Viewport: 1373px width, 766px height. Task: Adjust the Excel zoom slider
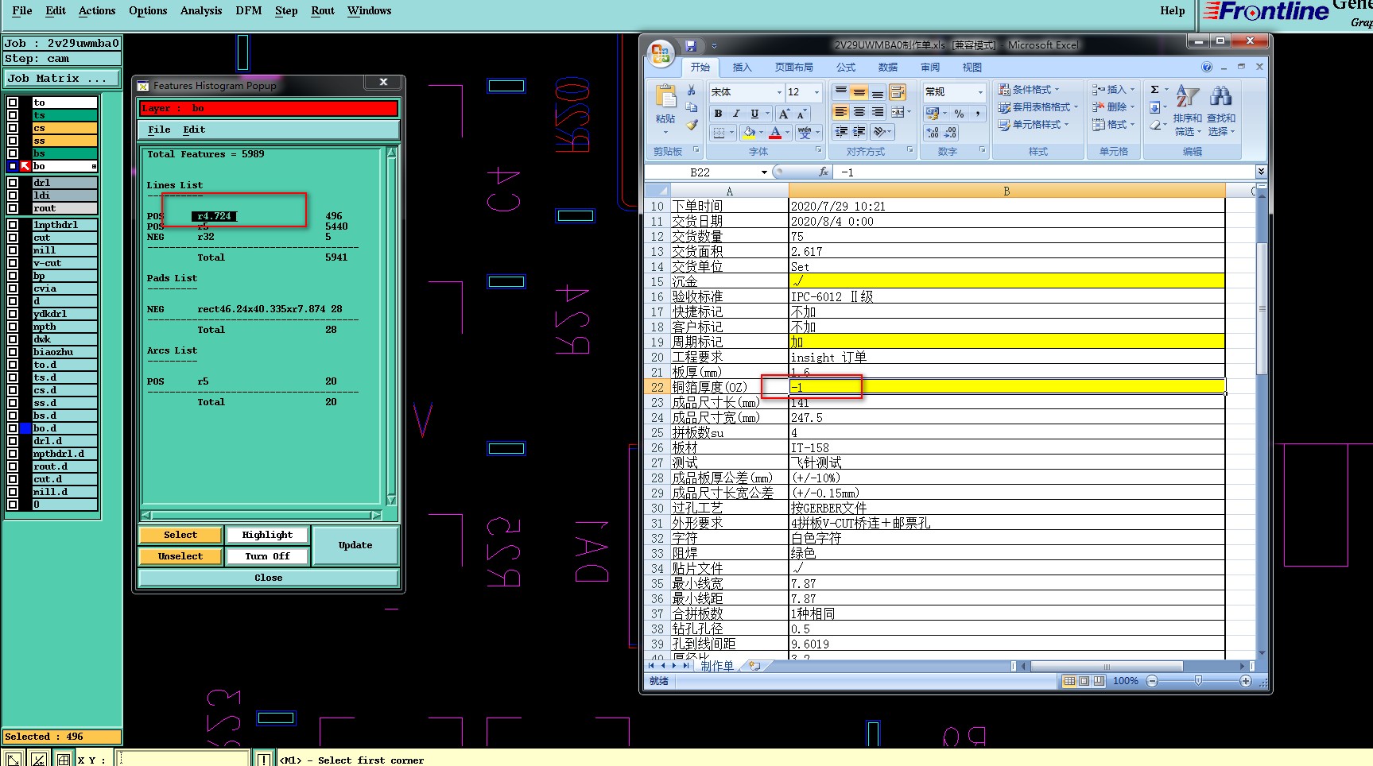1198,681
